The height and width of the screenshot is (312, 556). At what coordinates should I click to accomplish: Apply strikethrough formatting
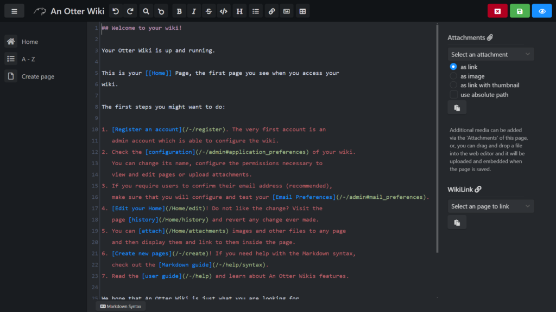(x=208, y=11)
